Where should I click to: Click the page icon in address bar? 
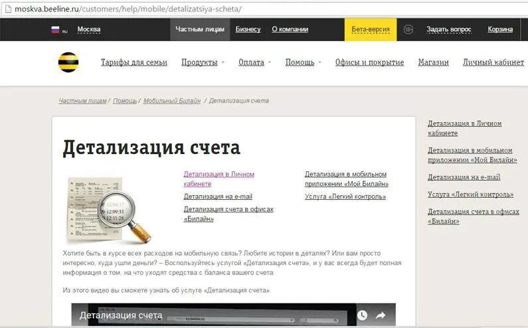tap(8, 9)
